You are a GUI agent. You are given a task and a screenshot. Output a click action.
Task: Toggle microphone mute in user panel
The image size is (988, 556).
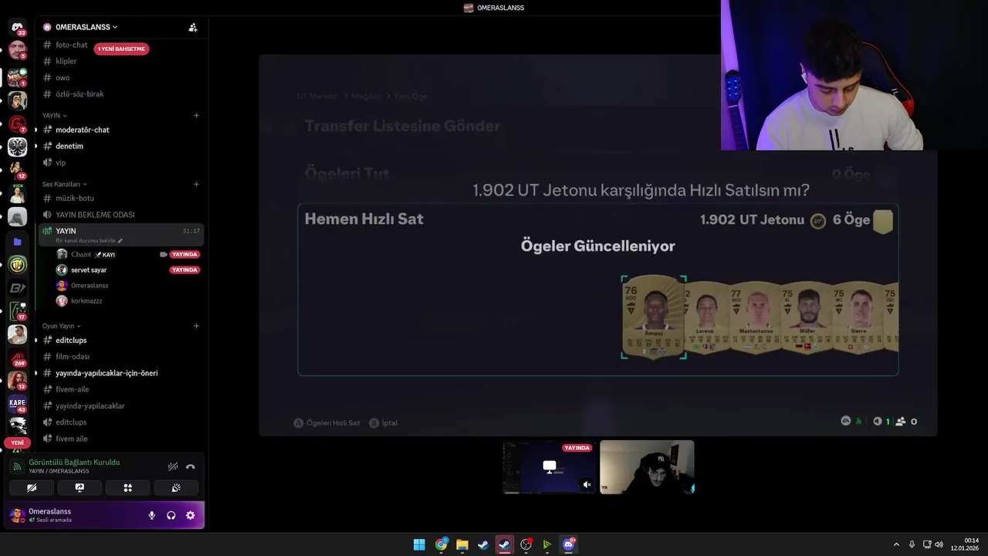pos(151,515)
